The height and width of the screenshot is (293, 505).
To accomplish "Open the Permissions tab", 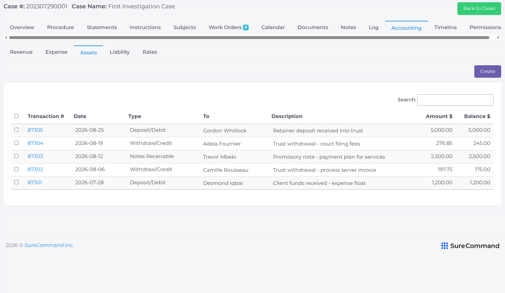I will pyautogui.click(x=485, y=28).
